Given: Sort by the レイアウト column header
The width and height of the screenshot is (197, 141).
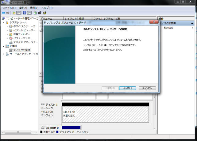Looking at the screenshot, I should [71, 18].
